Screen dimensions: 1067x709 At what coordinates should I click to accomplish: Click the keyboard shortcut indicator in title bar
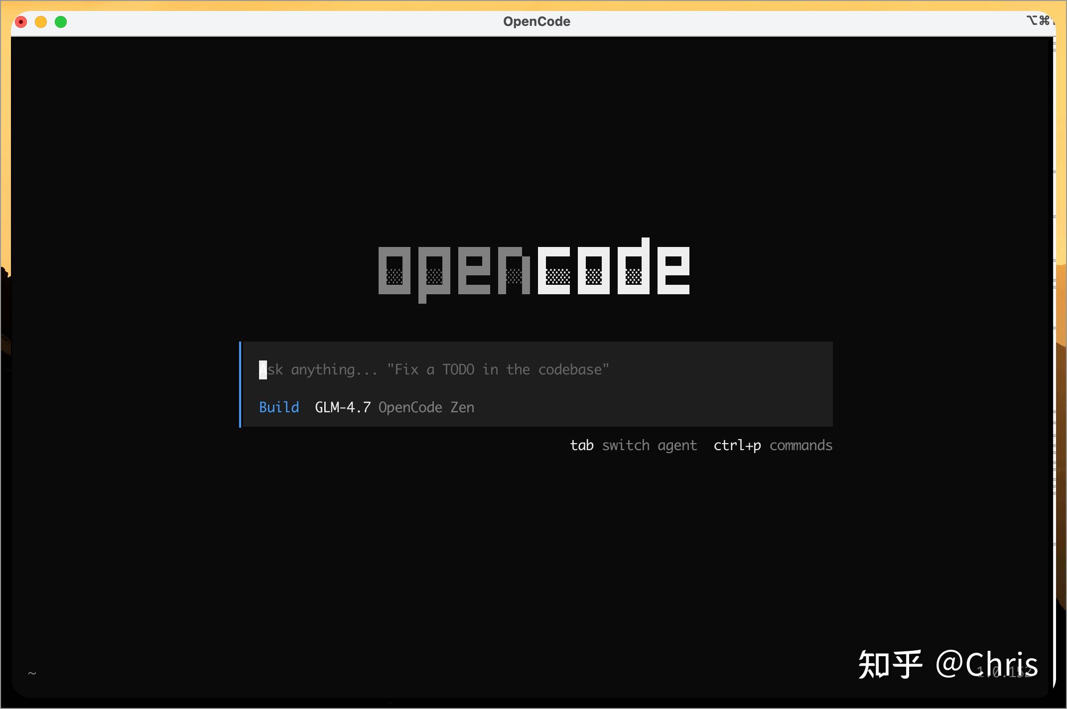point(1040,20)
